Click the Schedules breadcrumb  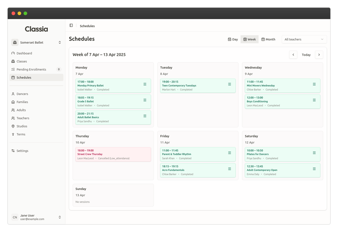(x=87, y=26)
